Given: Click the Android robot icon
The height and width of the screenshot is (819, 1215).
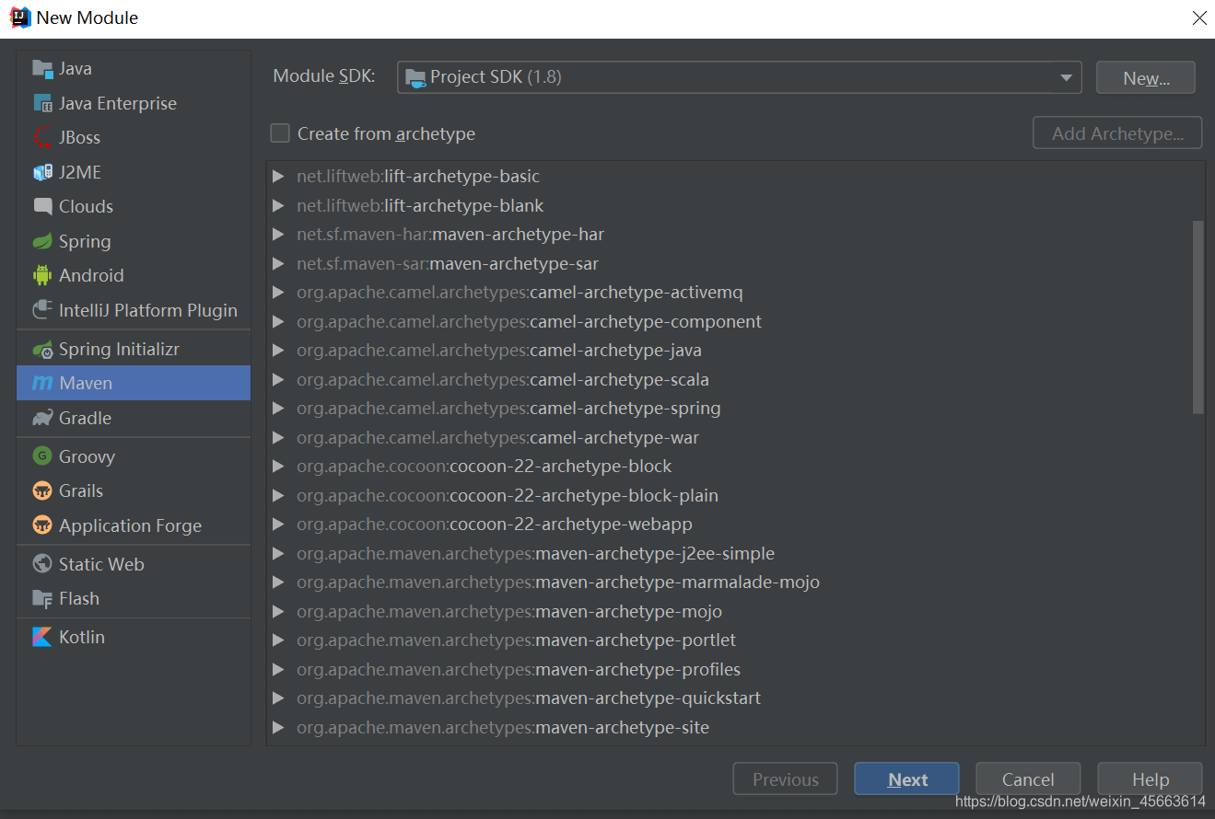Looking at the screenshot, I should pyautogui.click(x=42, y=275).
